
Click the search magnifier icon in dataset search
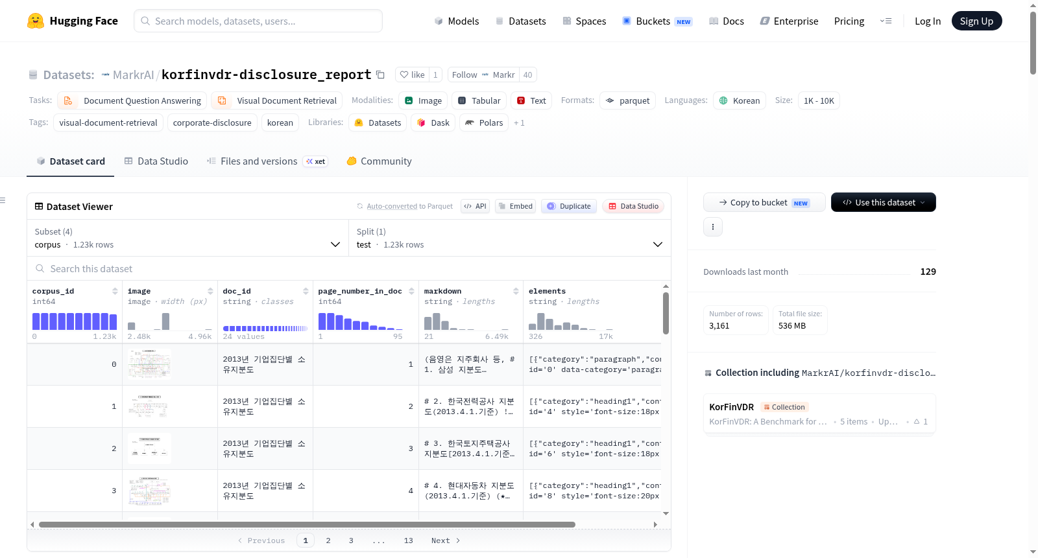click(40, 269)
